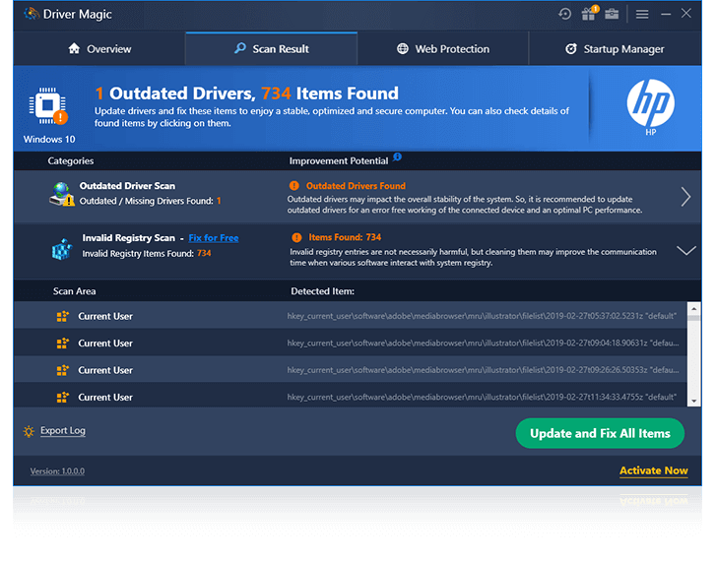Select Current User row with 09:26:26 entry

[351, 369]
